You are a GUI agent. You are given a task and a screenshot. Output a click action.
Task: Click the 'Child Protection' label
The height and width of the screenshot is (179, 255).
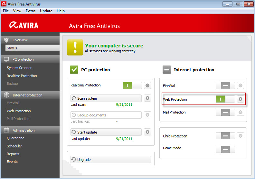point(175,136)
